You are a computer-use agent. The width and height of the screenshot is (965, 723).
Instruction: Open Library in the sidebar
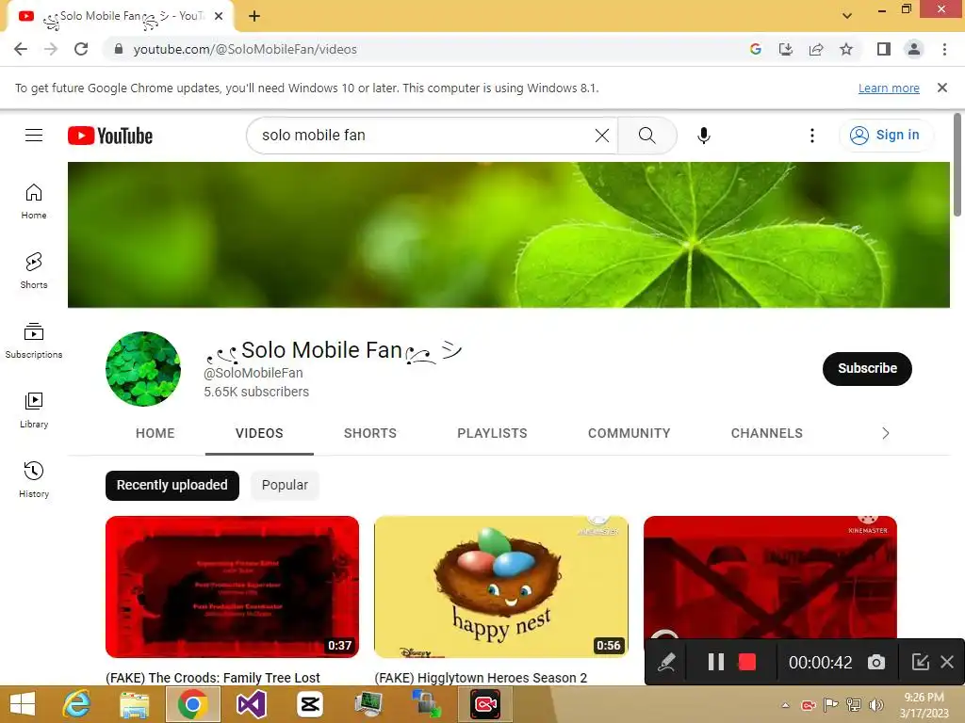(34, 410)
